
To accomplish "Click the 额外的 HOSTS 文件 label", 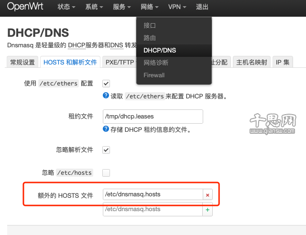I will pyautogui.click(x=66, y=195).
